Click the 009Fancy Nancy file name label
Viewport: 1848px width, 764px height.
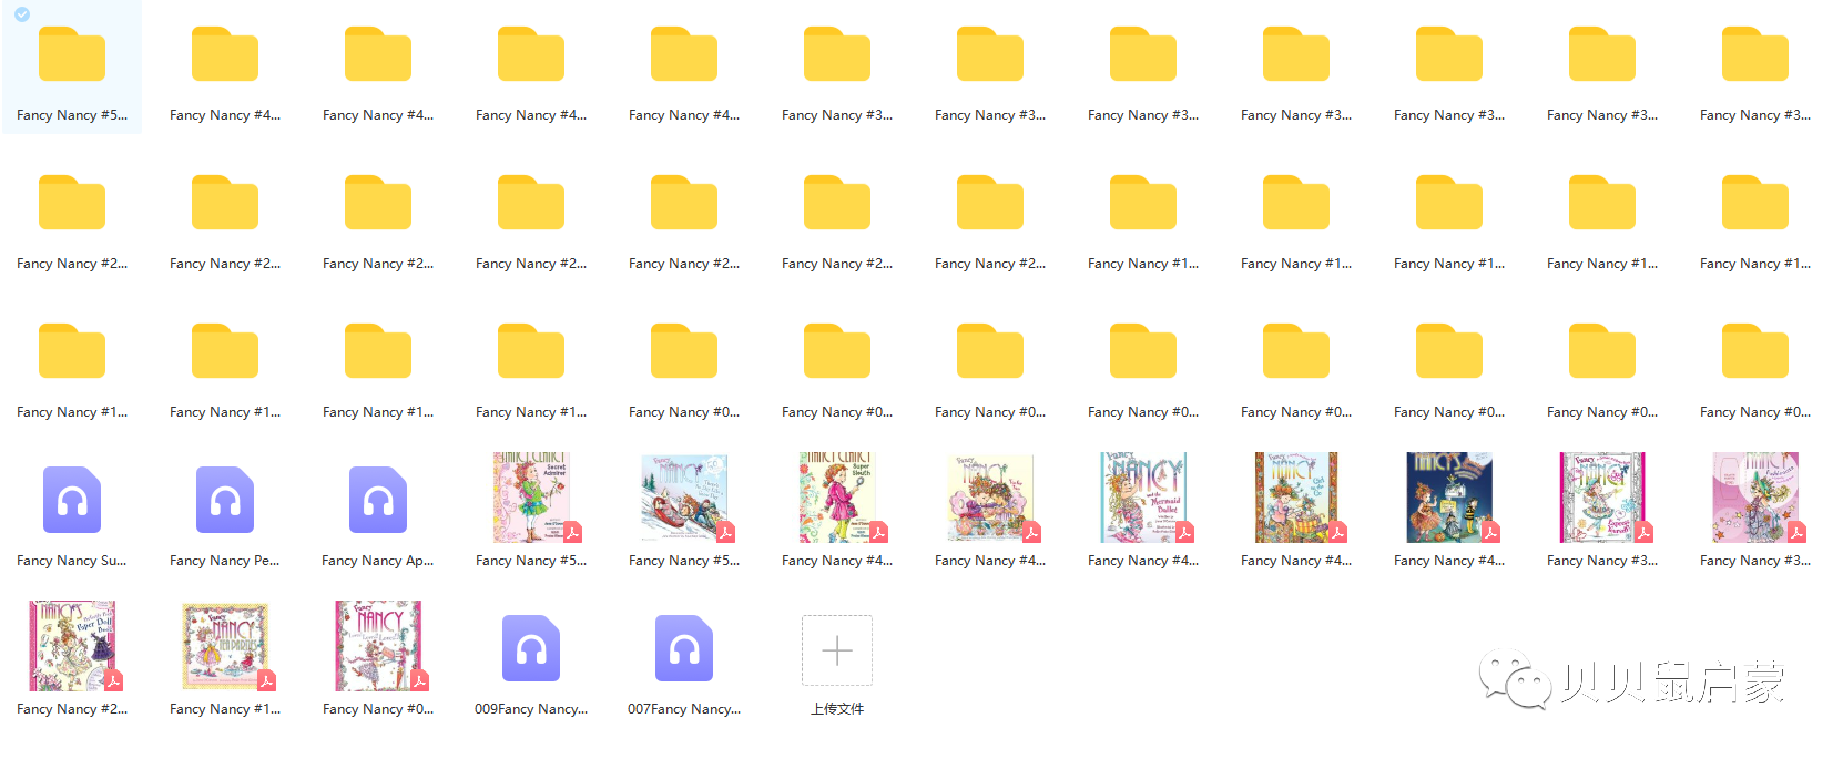pyautogui.click(x=531, y=708)
